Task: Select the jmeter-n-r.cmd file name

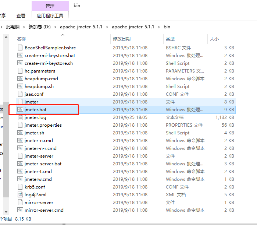Action: (40, 148)
